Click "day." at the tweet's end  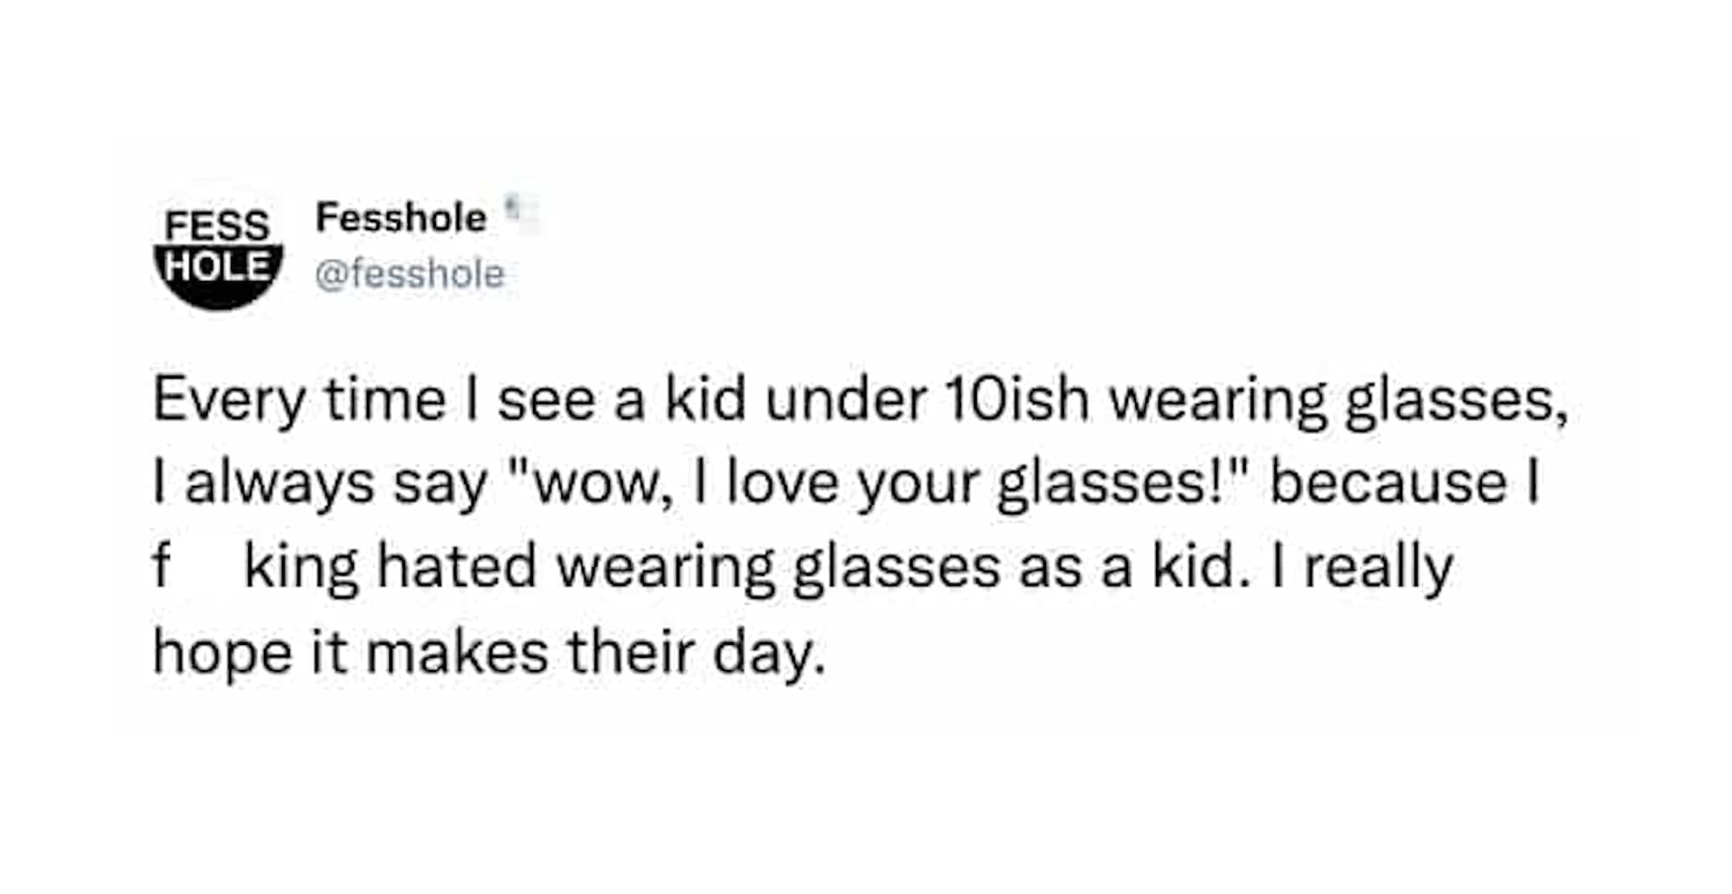[x=768, y=653]
